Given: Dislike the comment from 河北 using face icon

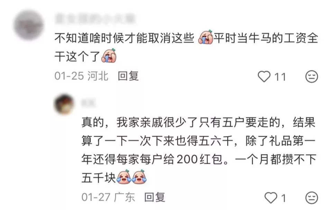Looking at the screenshot, I should coord(312,77).
